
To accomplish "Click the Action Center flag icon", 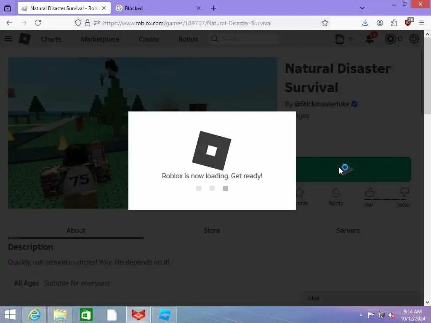I will coord(370,315).
